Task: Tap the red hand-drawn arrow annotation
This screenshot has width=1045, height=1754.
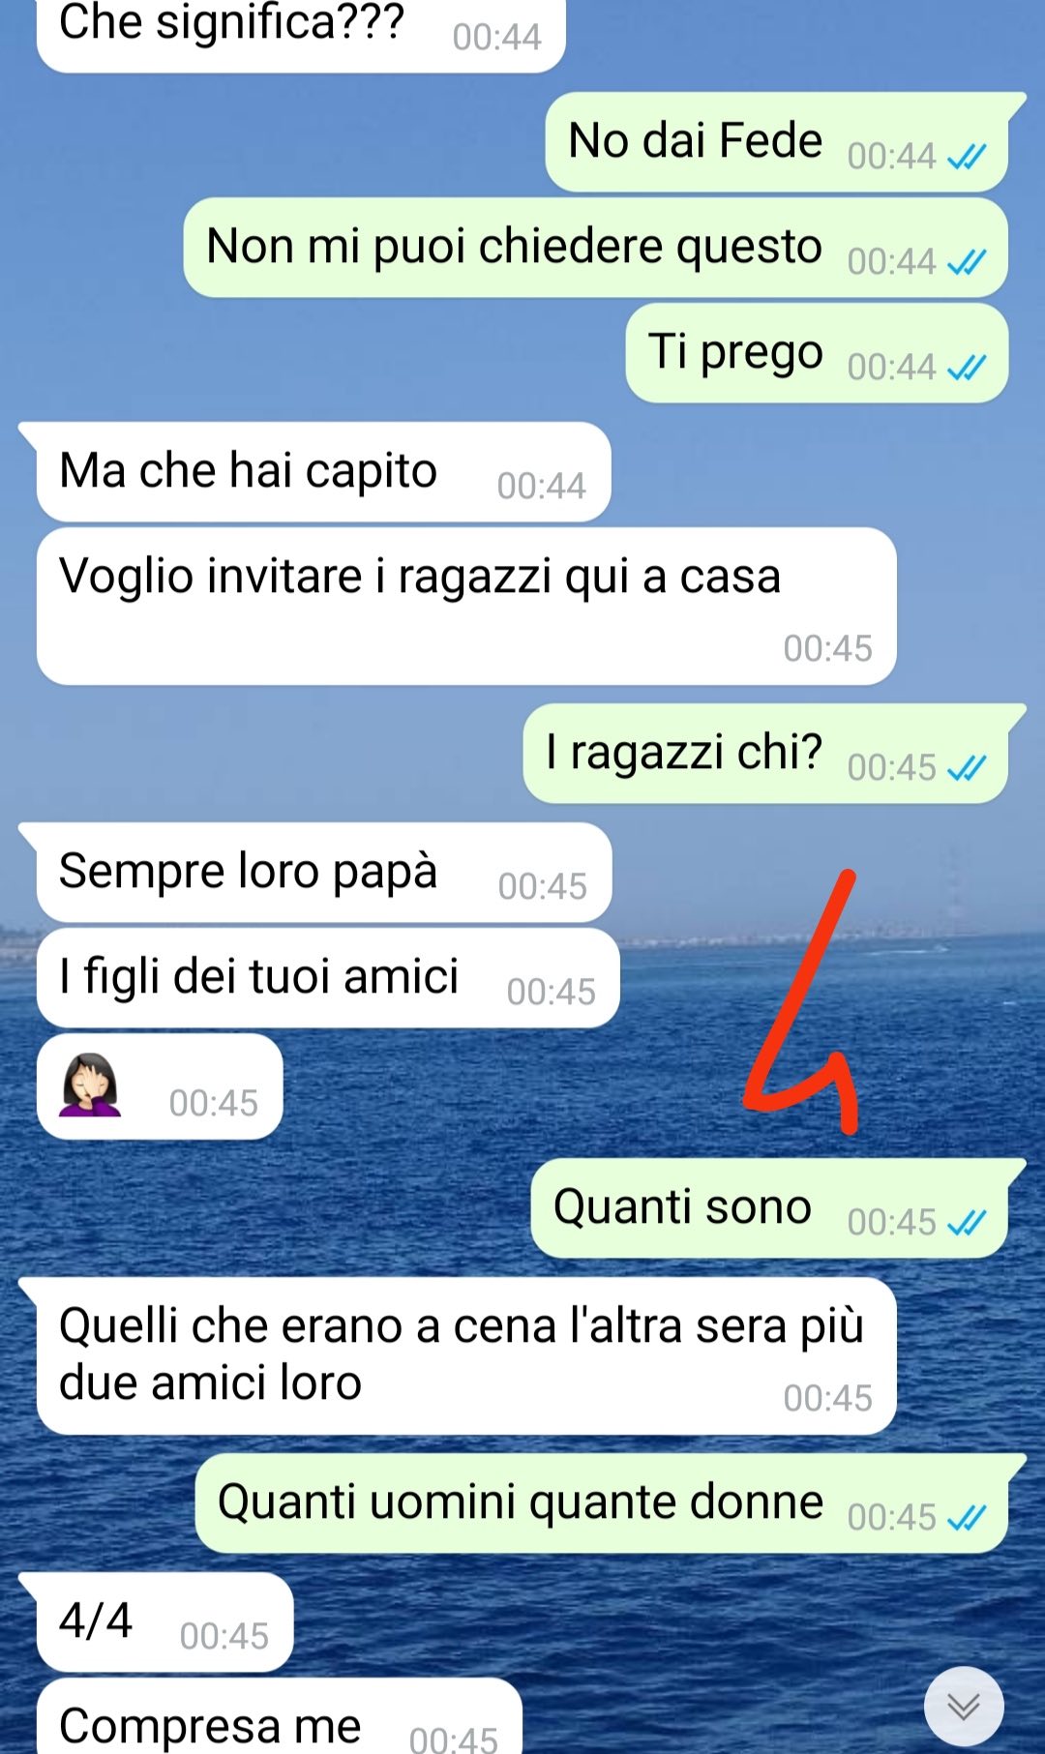Action: coord(803,1001)
